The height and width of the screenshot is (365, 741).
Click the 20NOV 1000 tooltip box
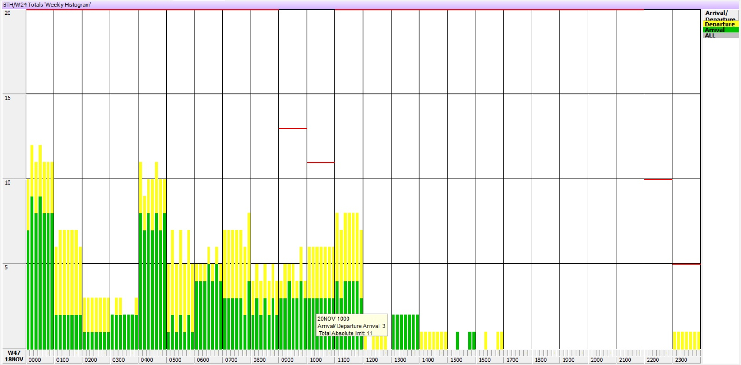click(x=352, y=325)
